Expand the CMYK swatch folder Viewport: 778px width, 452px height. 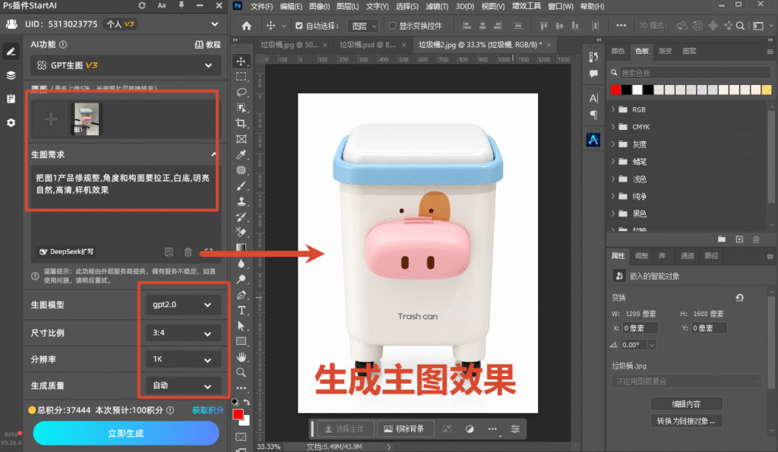click(x=613, y=127)
